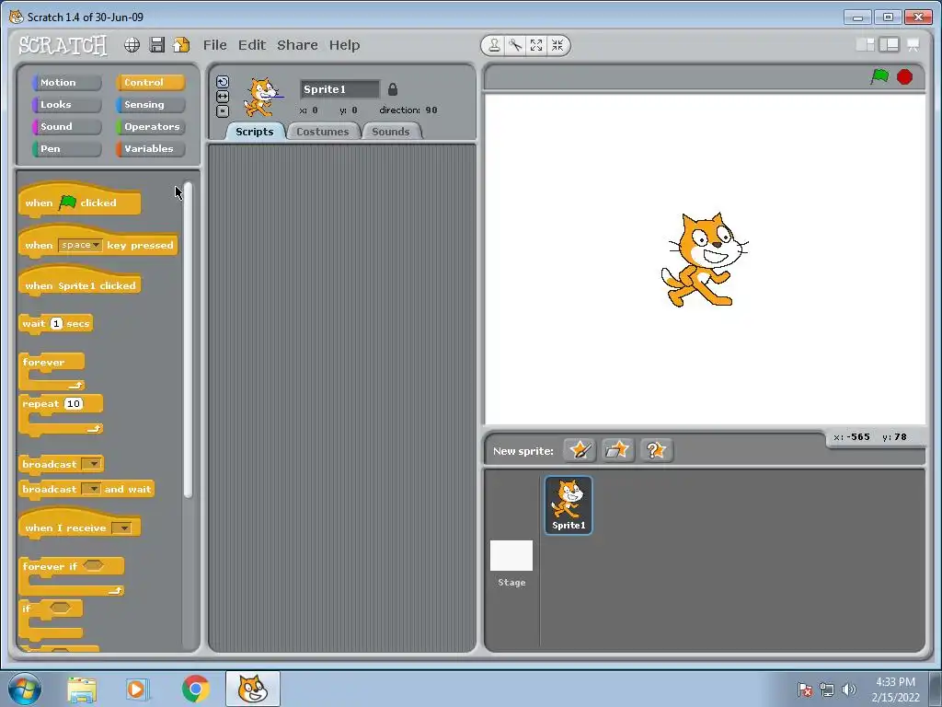Select the Delete scissors tool

coord(515,45)
